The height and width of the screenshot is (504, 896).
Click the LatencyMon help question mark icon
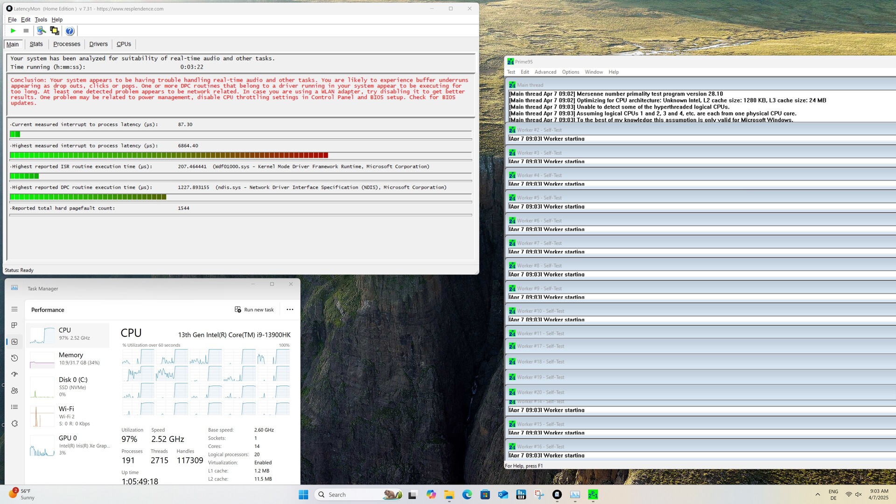click(70, 31)
